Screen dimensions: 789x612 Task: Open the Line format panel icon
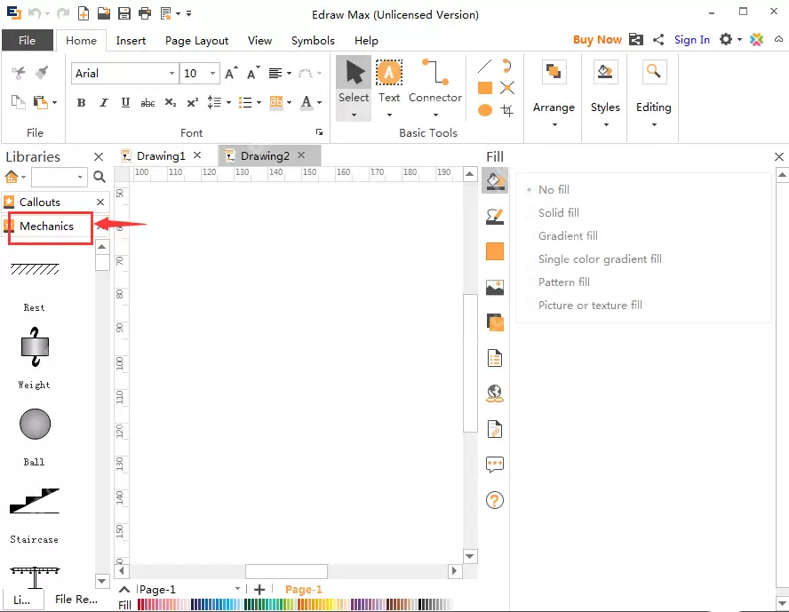[x=495, y=216]
